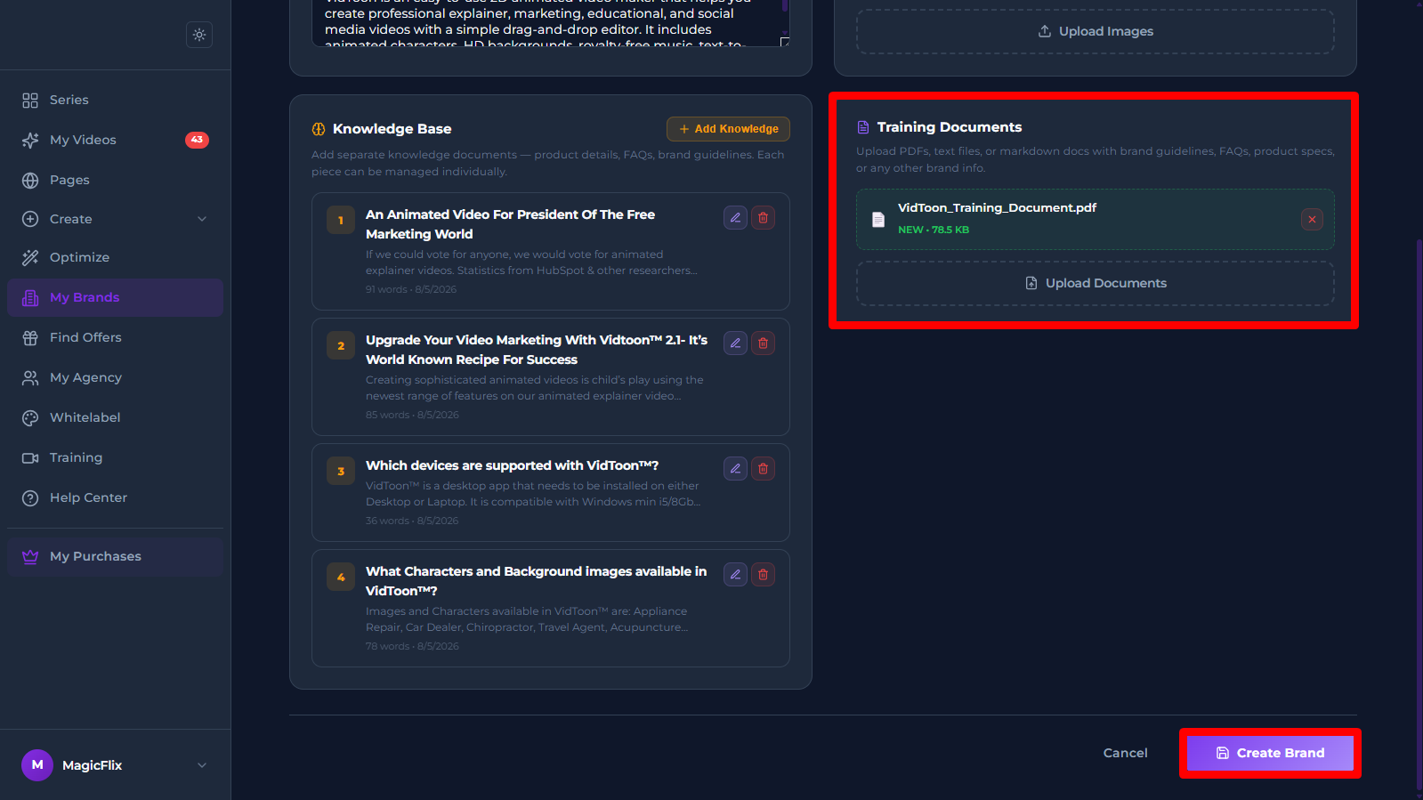Edit the 'An Animated Video For President' entry
1423x800 pixels.
(735, 218)
